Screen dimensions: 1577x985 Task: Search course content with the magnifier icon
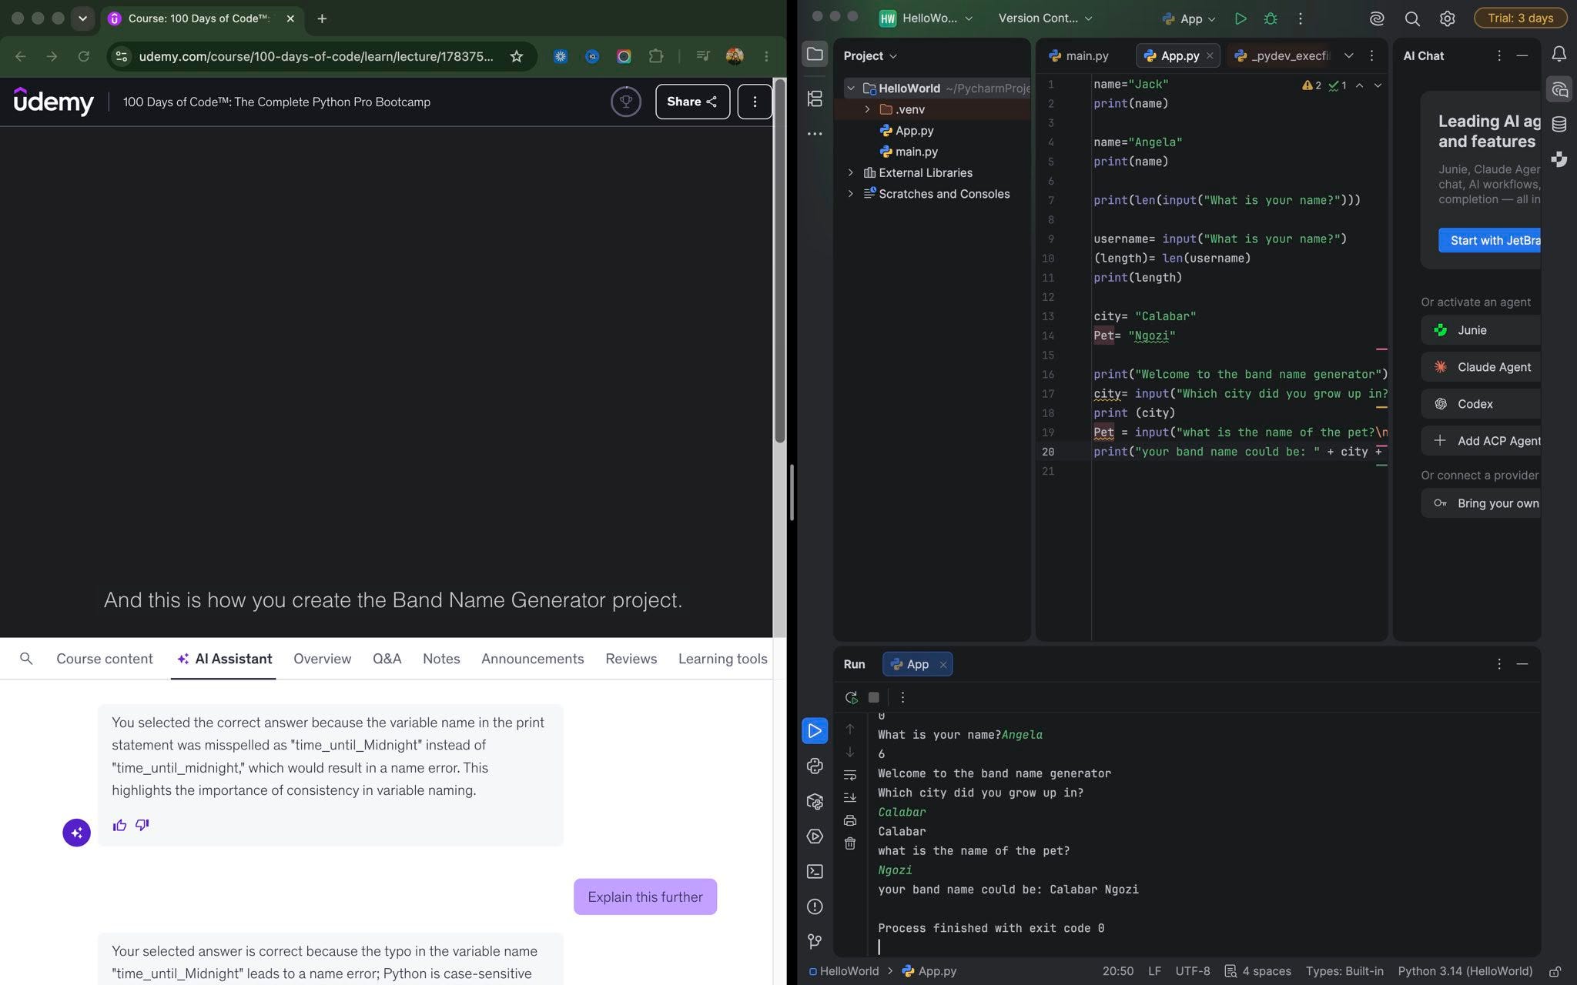coord(26,659)
